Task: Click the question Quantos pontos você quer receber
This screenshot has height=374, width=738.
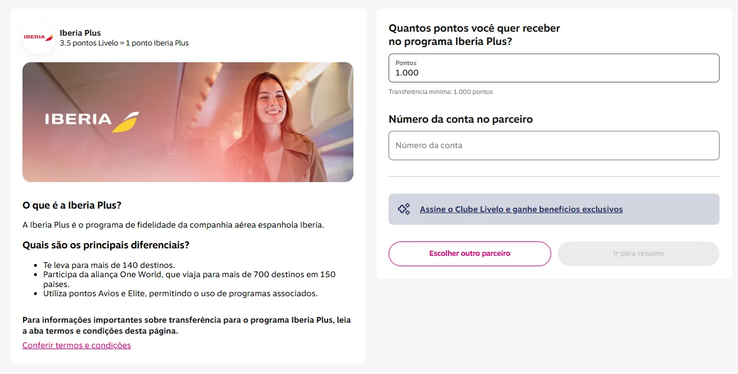Action: (x=474, y=28)
